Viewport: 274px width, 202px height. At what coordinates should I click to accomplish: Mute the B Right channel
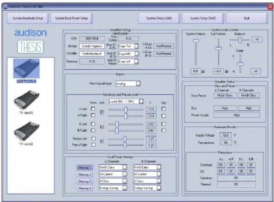pyautogui.click(x=93, y=130)
